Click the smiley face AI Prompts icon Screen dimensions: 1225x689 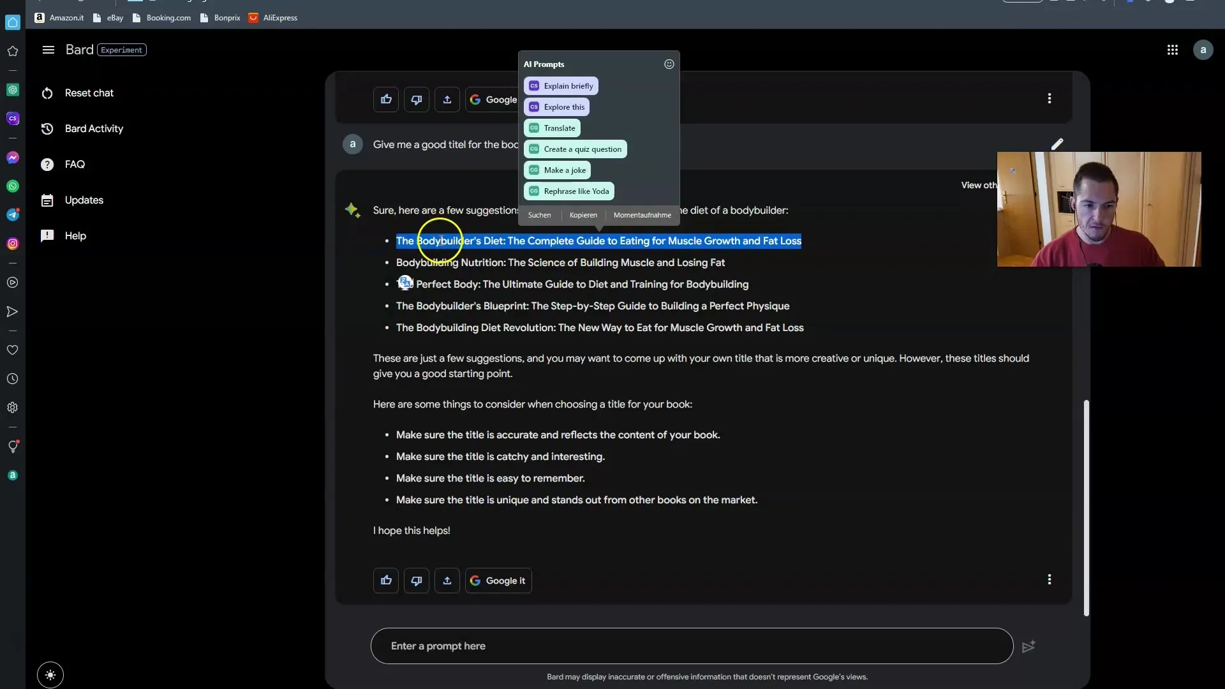[670, 64]
